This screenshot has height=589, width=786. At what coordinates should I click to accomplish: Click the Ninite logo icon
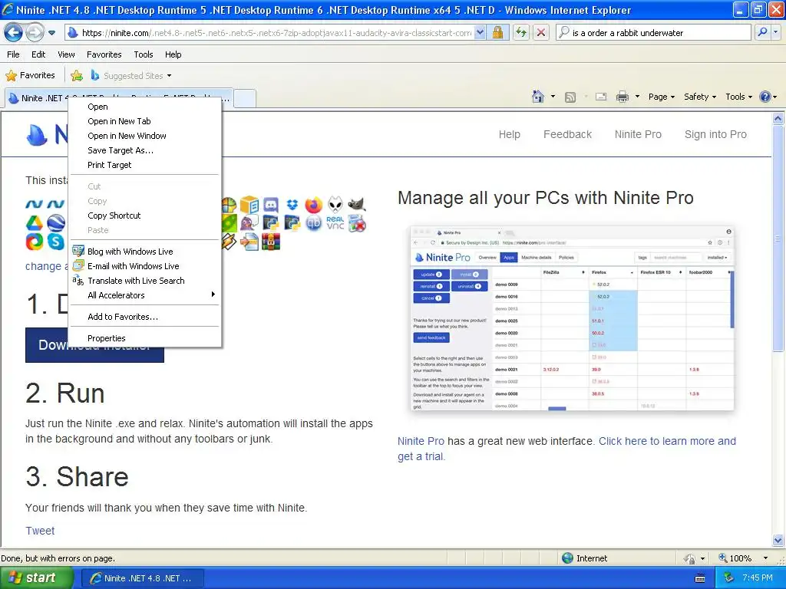tap(37, 134)
